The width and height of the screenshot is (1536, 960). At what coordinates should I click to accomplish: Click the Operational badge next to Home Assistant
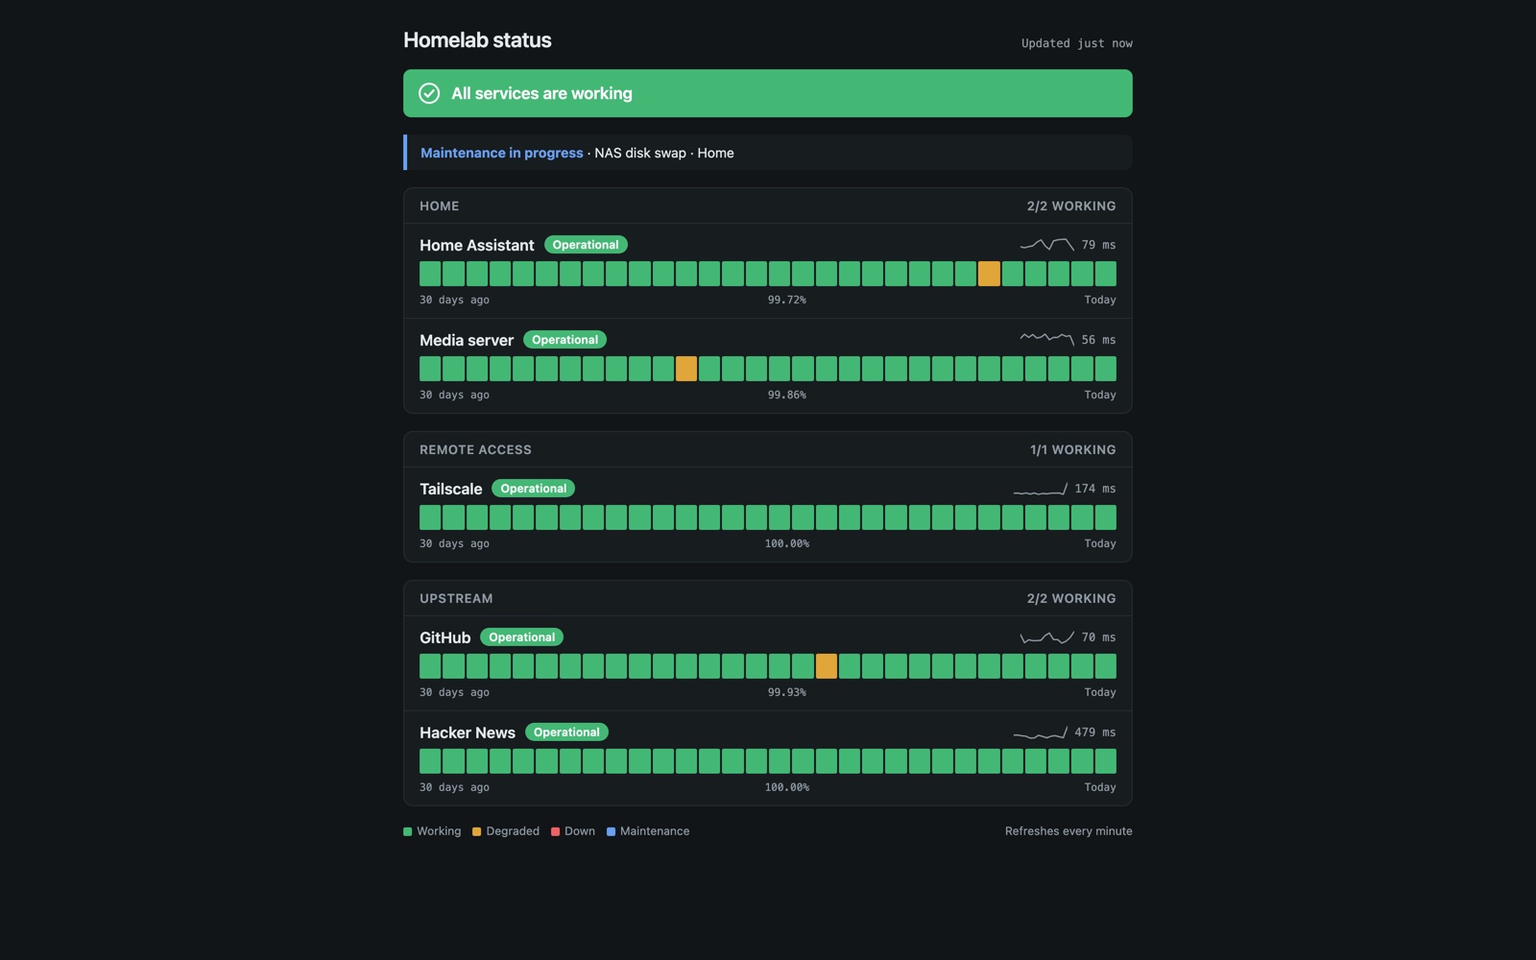pos(586,245)
